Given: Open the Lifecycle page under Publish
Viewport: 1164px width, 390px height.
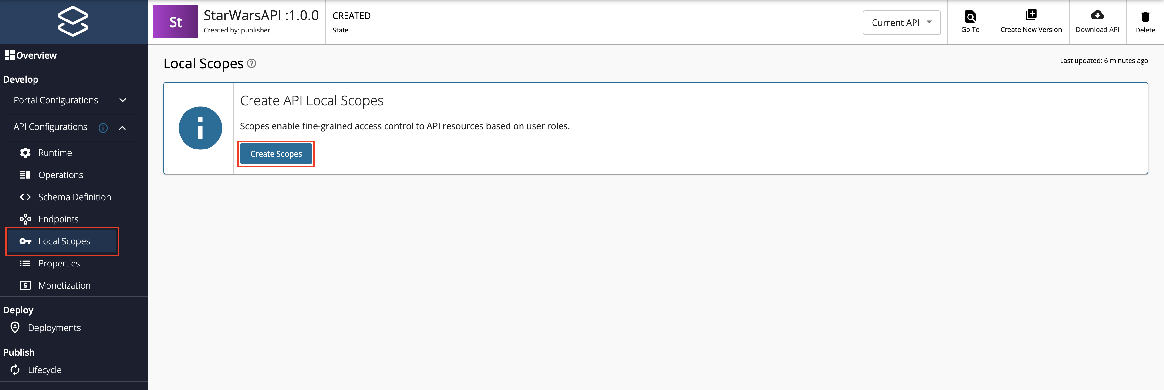Looking at the screenshot, I should 45,369.
